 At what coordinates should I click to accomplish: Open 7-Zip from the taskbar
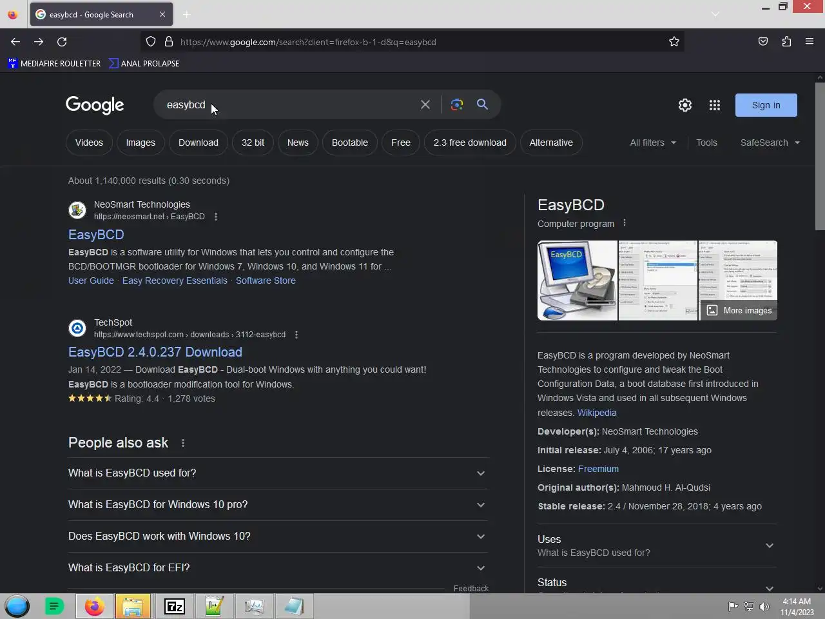pyautogui.click(x=175, y=606)
